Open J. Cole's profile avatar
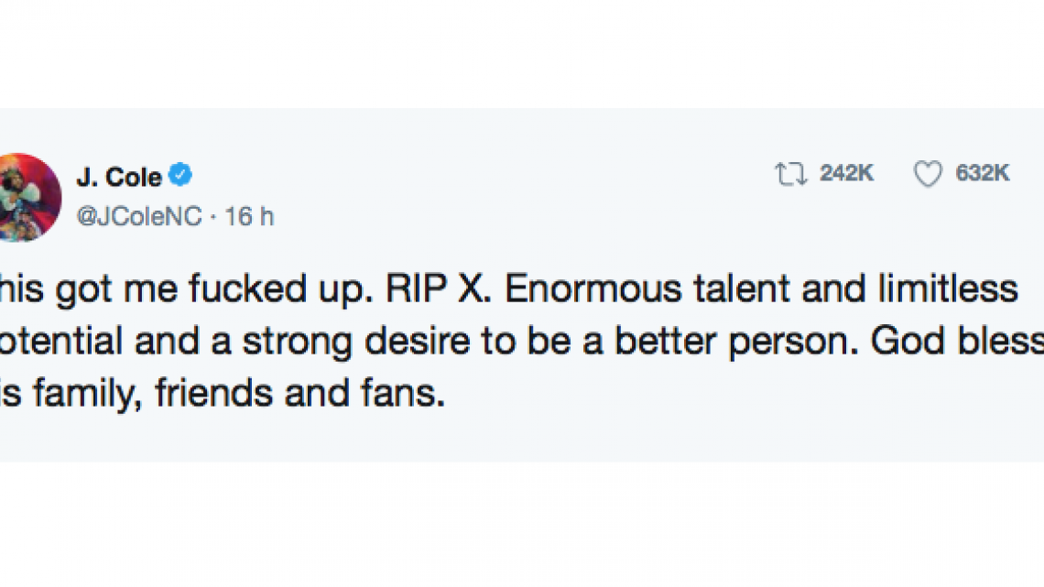1044x587 pixels. (29, 198)
